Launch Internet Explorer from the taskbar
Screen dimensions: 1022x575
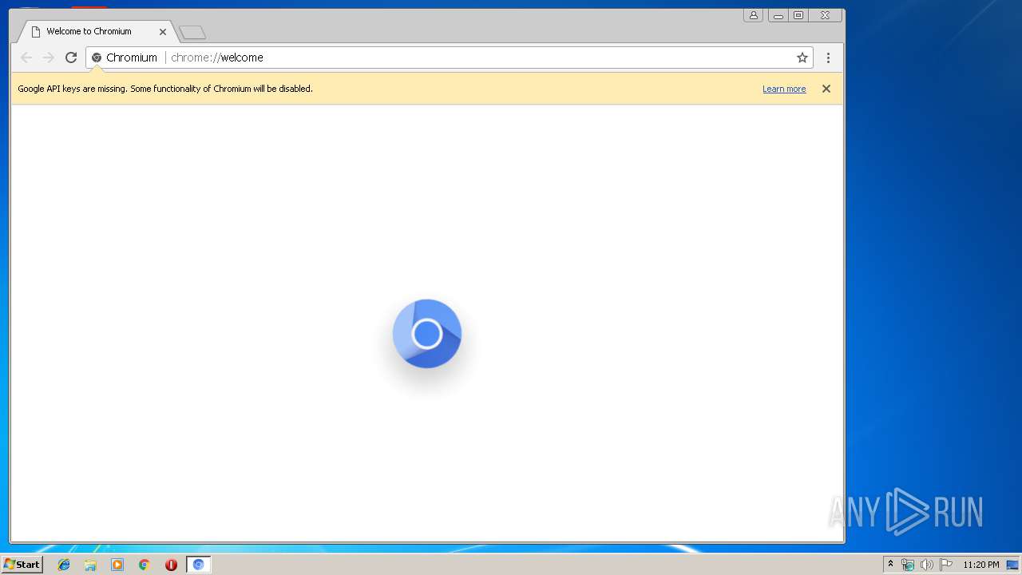click(64, 565)
